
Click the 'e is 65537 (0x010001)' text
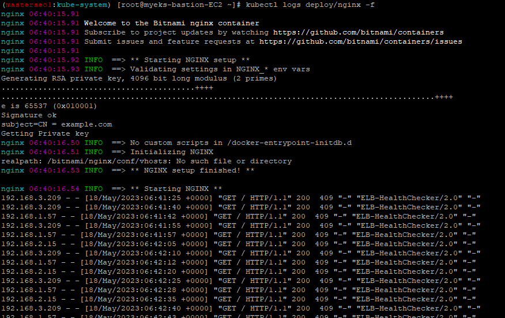pyautogui.click(x=49, y=106)
